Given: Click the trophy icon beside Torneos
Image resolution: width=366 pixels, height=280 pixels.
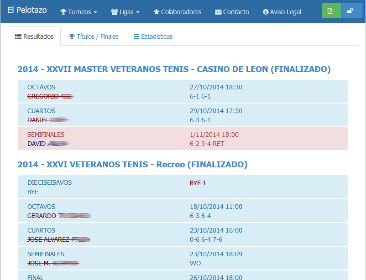Looking at the screenshot, I should [63, 12].
